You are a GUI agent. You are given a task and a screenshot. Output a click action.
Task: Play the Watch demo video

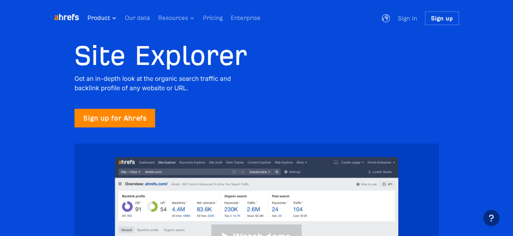tap(256, 230)
